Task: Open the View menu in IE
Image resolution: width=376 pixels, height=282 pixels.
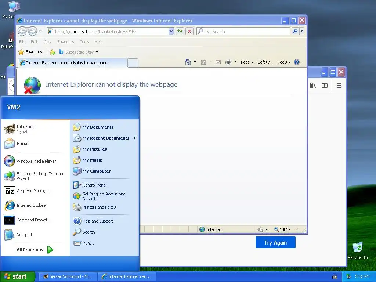Action: [x=47, y=42]
